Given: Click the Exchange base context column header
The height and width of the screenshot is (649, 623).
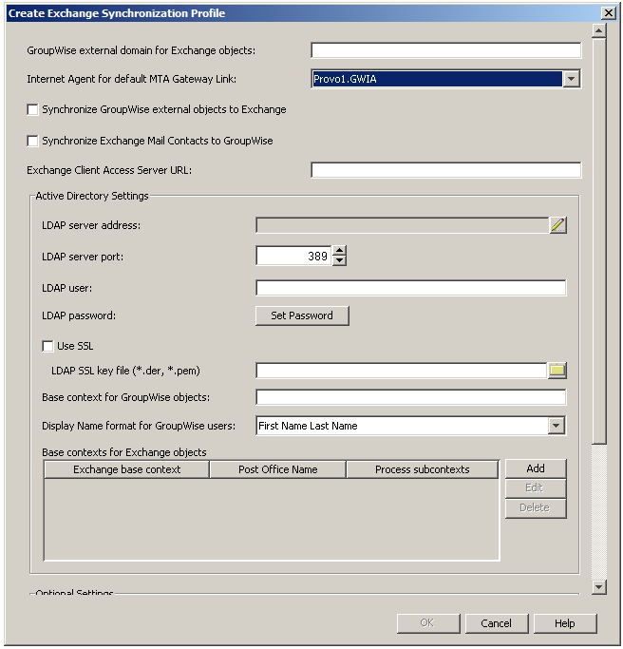Looking at the screenshot, I should 126,469.
